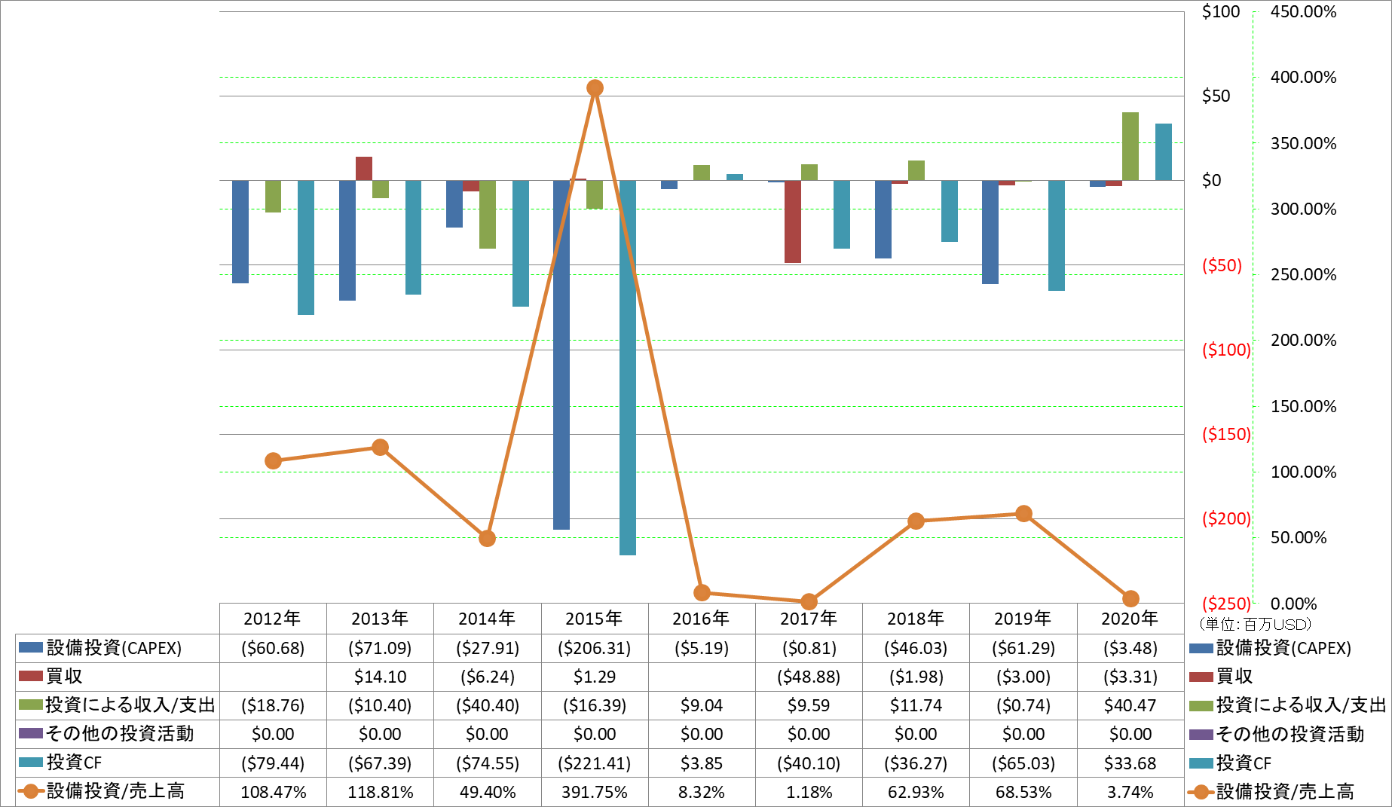This screenshot has height=807, width=1392.
Task: Click the ($100) red axis label
Action: [x=1226, y=350]
